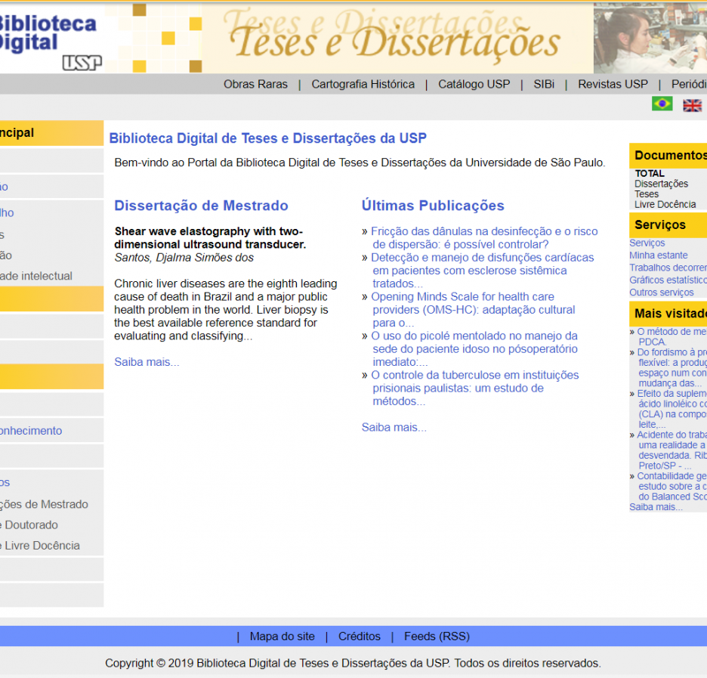707x678 pixels.
Task: Open Cartografia Histórica in top navigation
Action: (x=363, y=85)
